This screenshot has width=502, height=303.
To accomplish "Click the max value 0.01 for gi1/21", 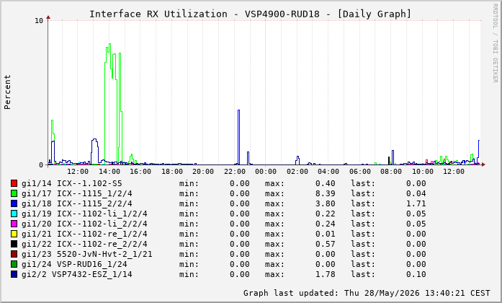I will click(x=326, y=234).
